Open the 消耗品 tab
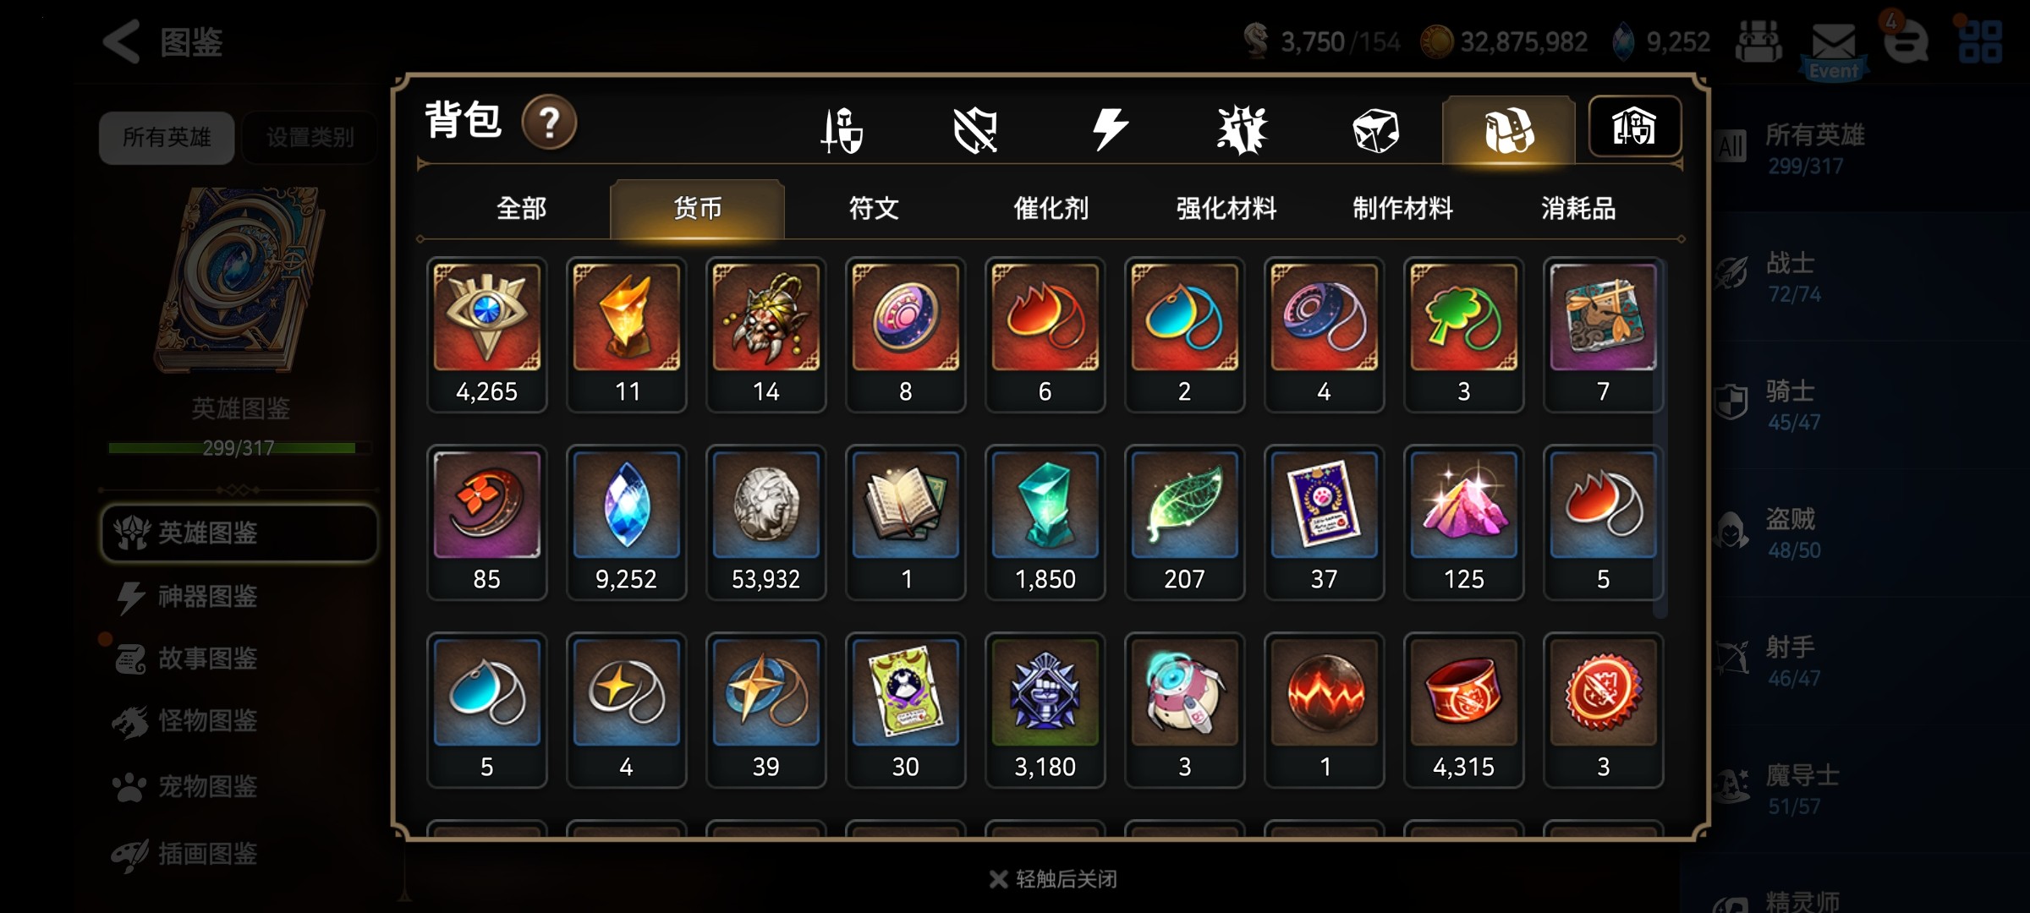The height and width of the screenshot is (913, 2030). [1578, 208]
